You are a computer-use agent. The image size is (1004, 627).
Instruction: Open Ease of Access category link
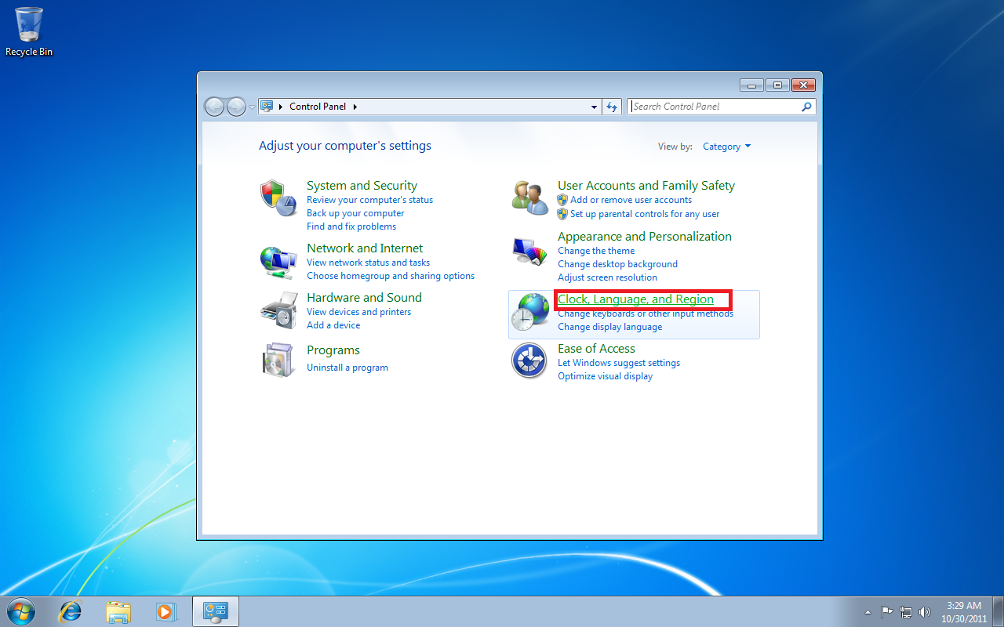596,349
